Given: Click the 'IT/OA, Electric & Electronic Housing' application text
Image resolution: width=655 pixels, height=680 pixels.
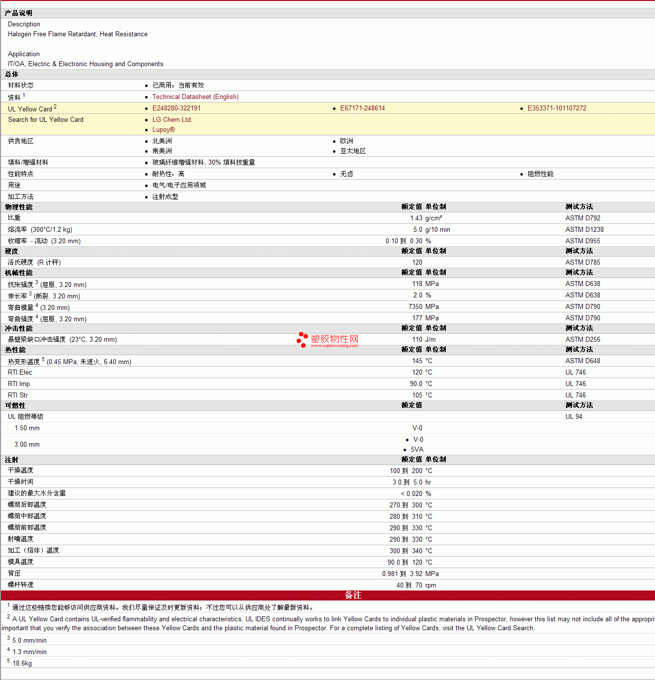Looking at the screenshot, I should point(85,64).
